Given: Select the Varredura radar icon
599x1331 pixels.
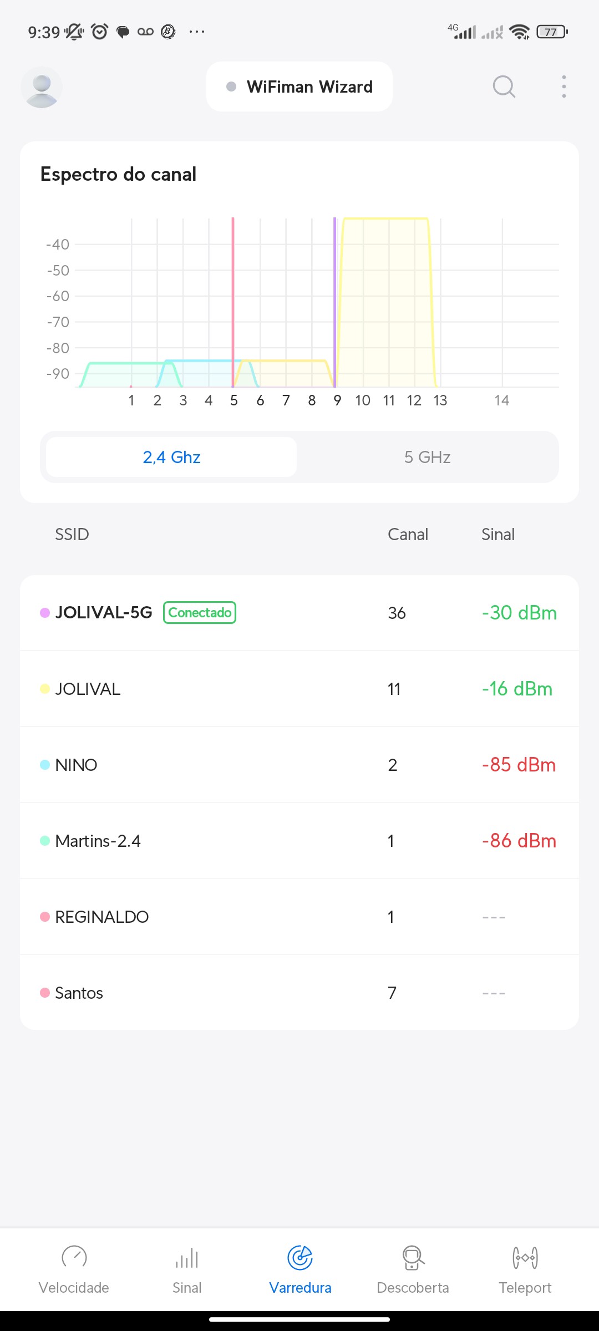Looking at the screenshot, I should 300,1257.
